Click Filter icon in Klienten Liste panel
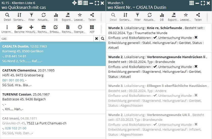 coord(31,17)
